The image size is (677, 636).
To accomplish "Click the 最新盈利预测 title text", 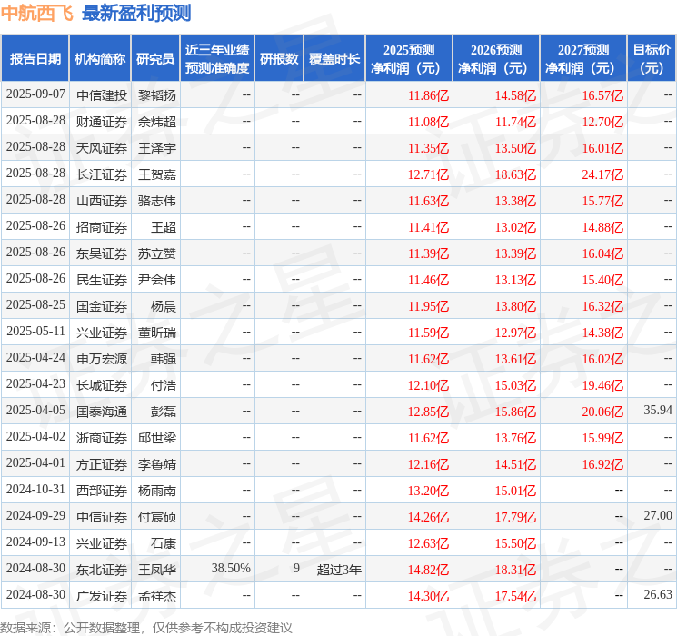I will pyautogui.click(x=136, y=13).
